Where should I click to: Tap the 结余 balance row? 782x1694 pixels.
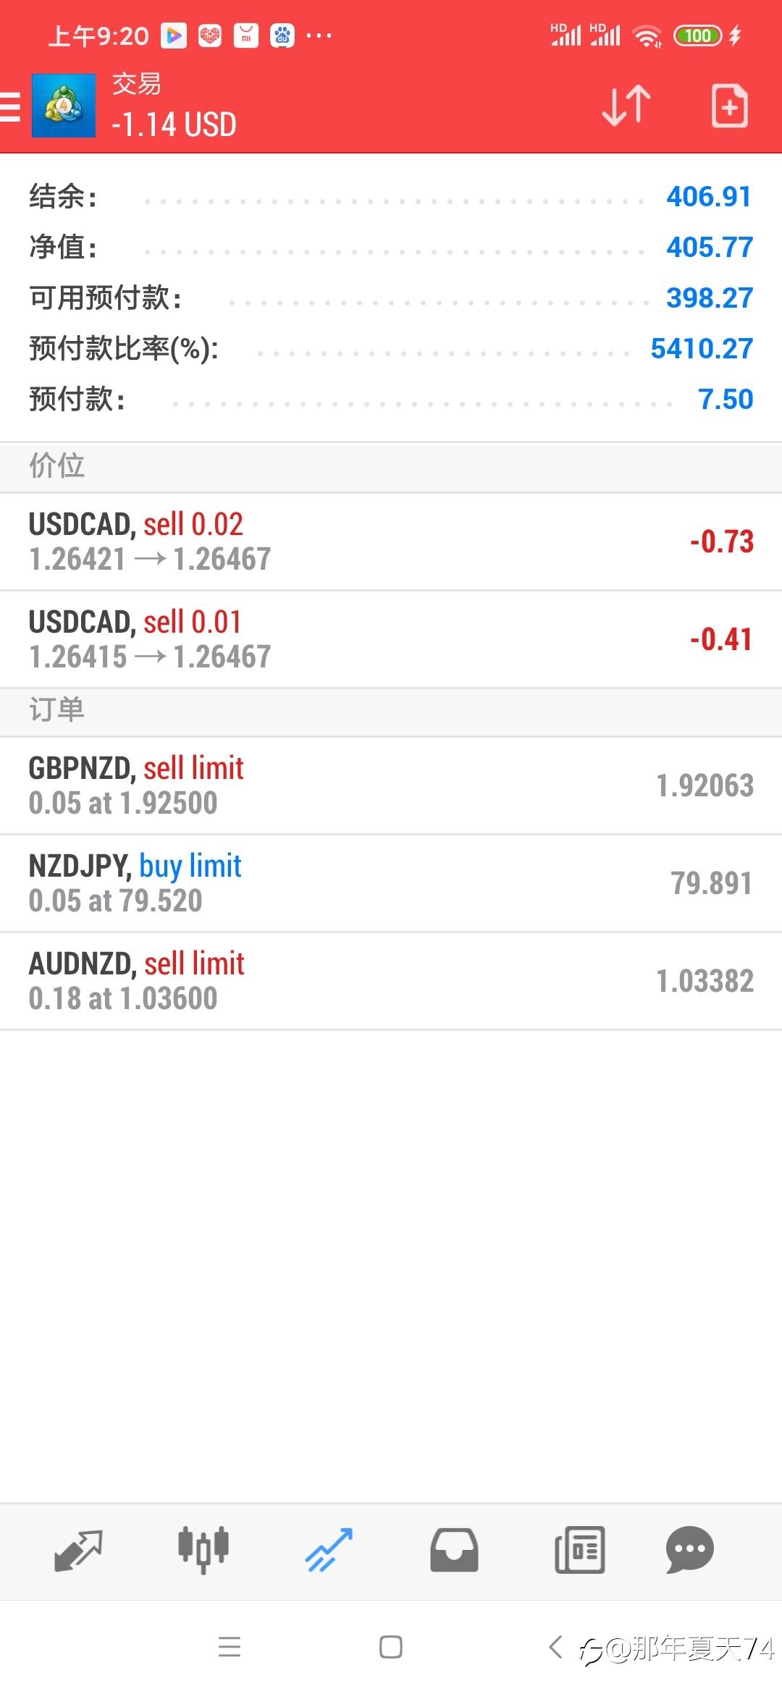[391, 197]
